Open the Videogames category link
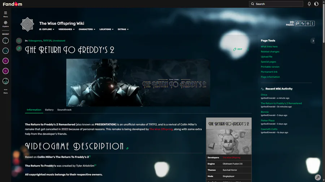Viewport: 325px width, 182px height. tap(35, 41)
